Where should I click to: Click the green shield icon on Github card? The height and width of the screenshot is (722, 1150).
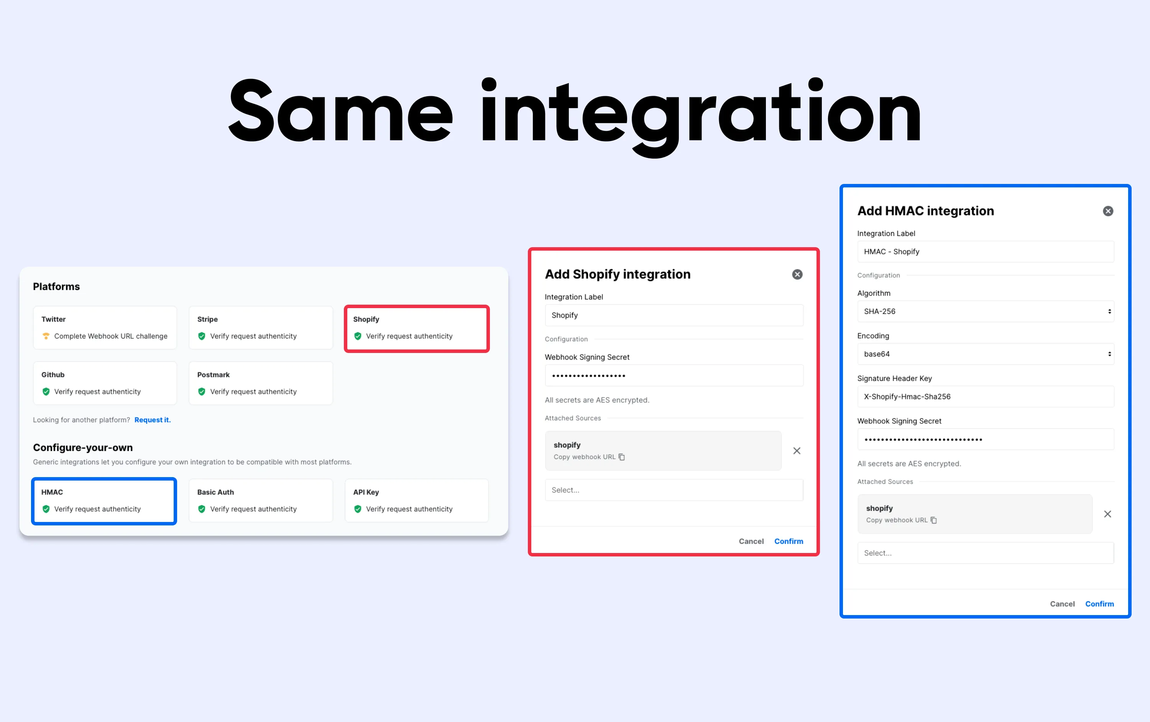[46, 392]
